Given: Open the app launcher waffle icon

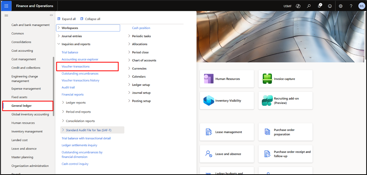Looking at the screenshot, I should 6,6.
